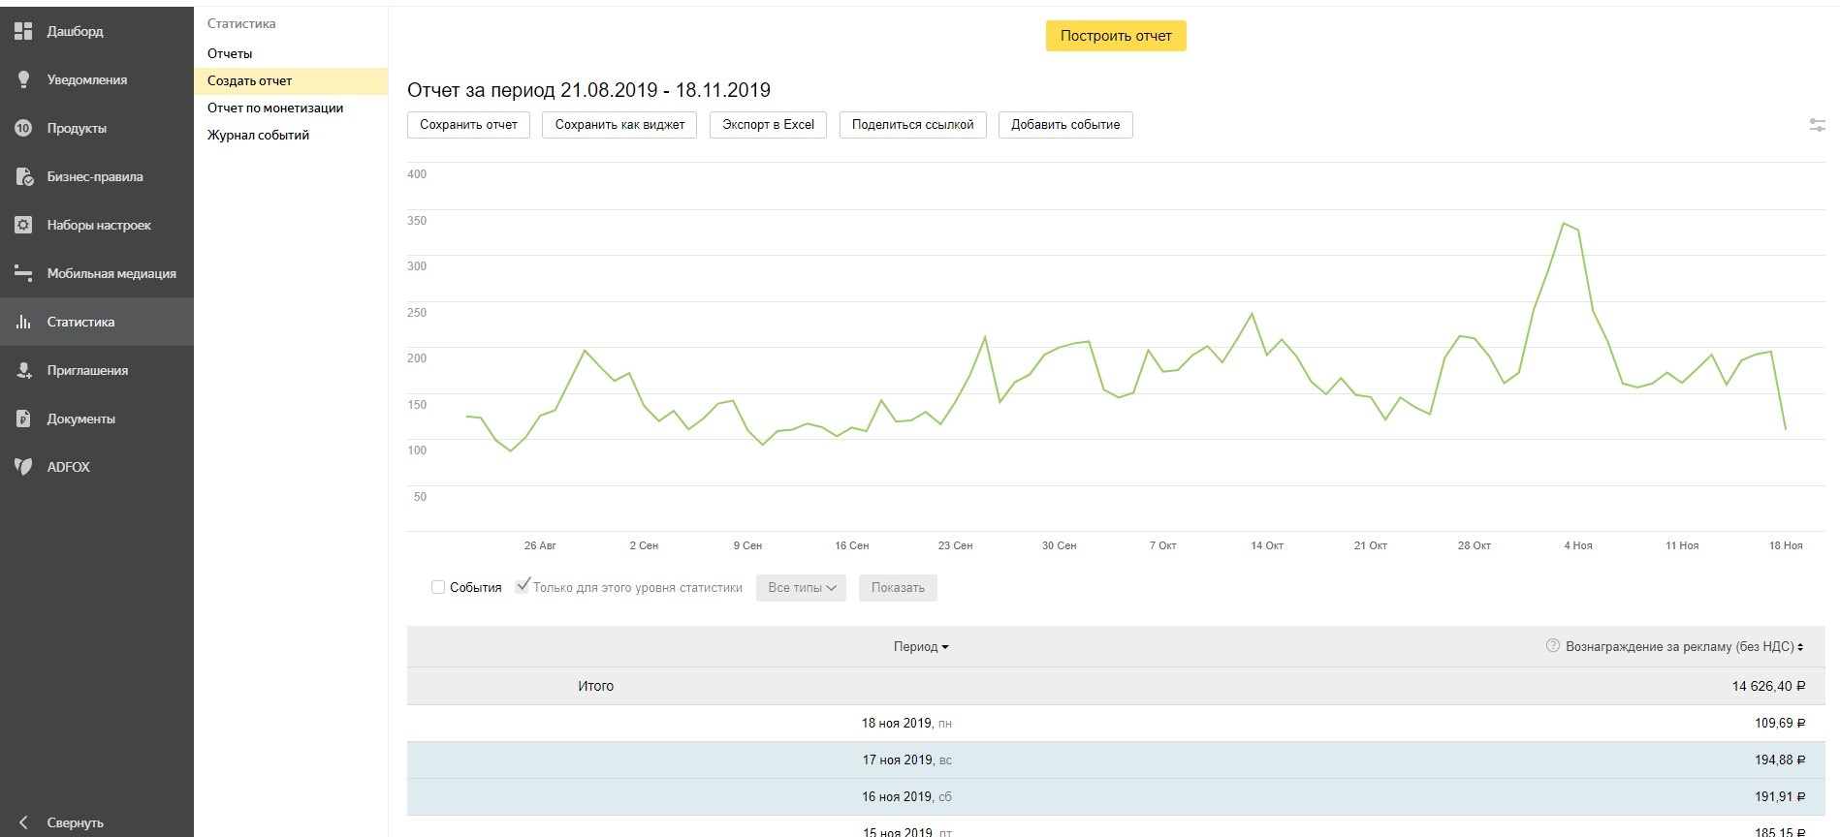Sort table by Период column

pyautogui.click(x=921, y=647)
